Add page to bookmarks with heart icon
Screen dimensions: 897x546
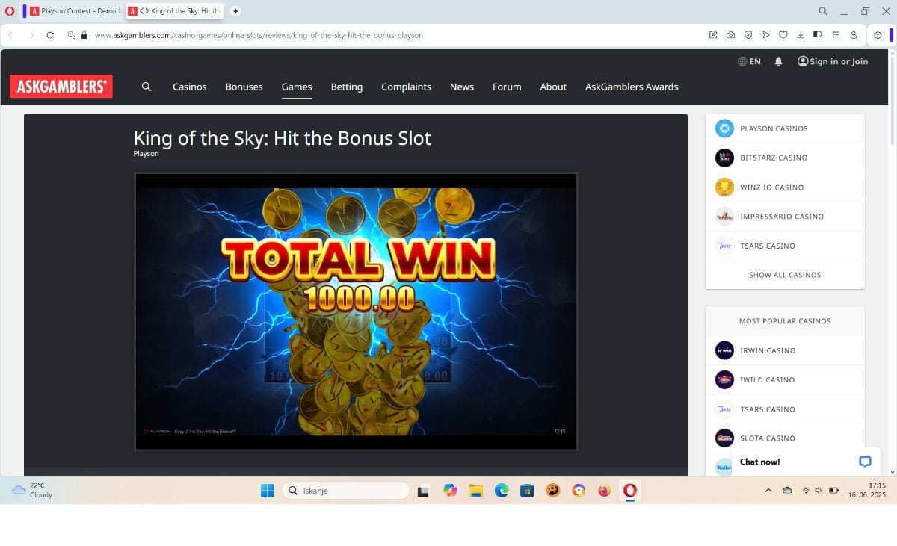pyautogui.click(x=783, y=35)
